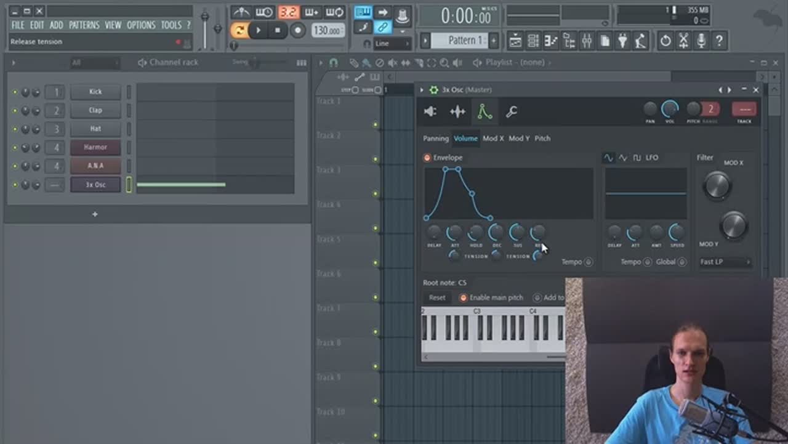Click the envelope SUS sustain knob
The height and width of the screenshot is (444, 788).
pos(517,232)
